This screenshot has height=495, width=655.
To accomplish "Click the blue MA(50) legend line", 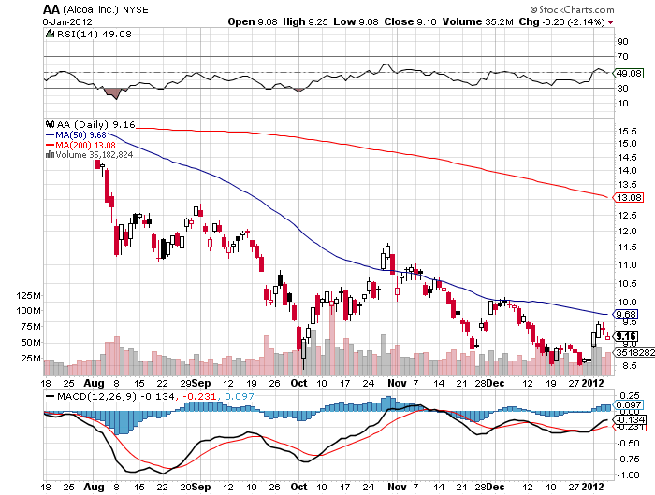I will pyautogui.click(x=50, y=135).
